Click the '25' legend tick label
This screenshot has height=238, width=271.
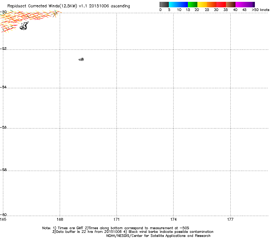point(207,10)
